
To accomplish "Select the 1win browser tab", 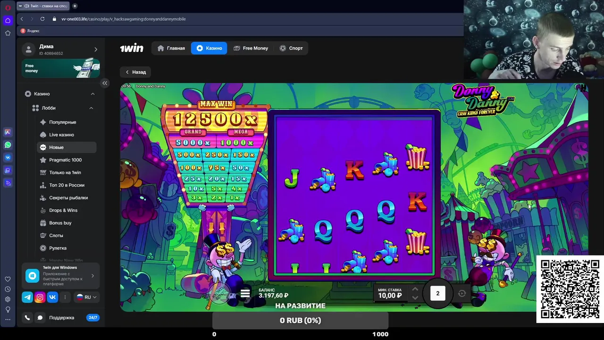I will pyautogui.click(x=43, y=6).
